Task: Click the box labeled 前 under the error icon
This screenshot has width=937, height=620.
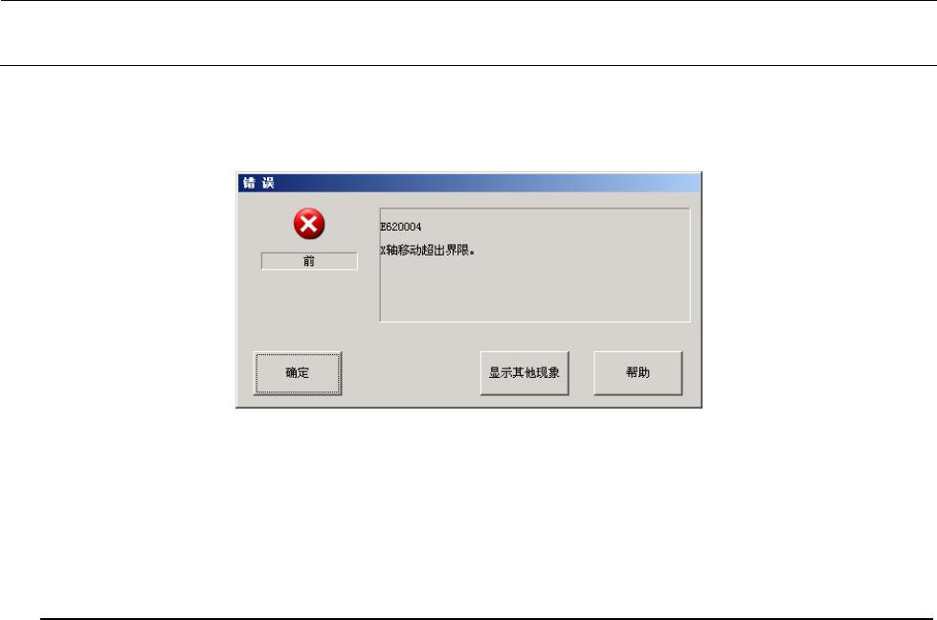Action: pyautogui.click(x=309, y=261)
